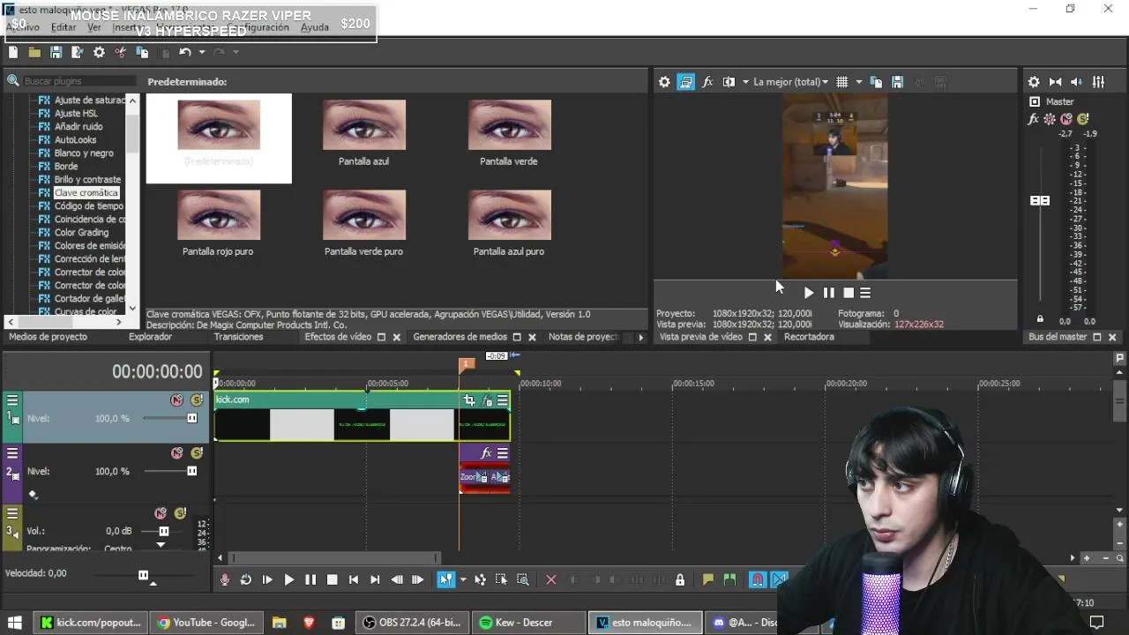Open the zoom edit tool in timeline toolbar
Viewport: 1129px width, 635px height.
coord(523,579)
